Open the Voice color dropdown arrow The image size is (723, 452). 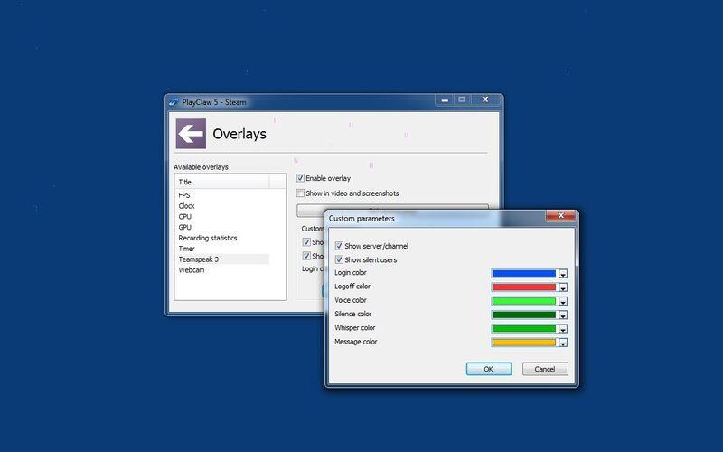pos(562,302)
